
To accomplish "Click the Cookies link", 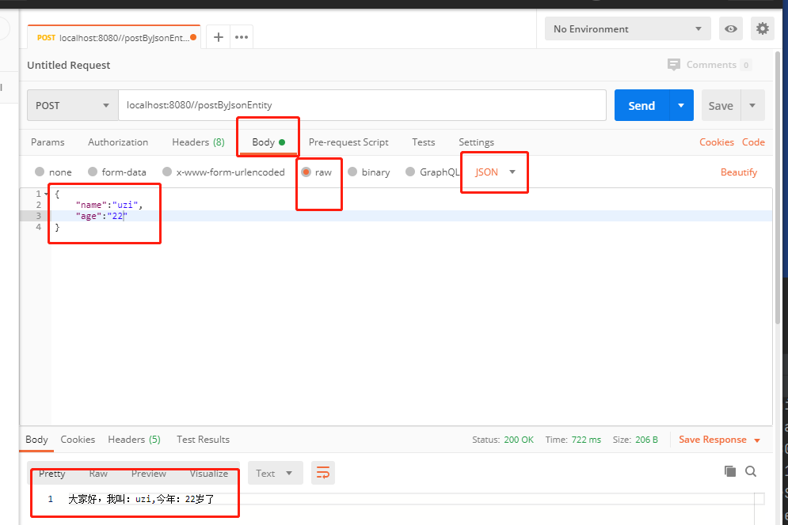I will 717,142.
